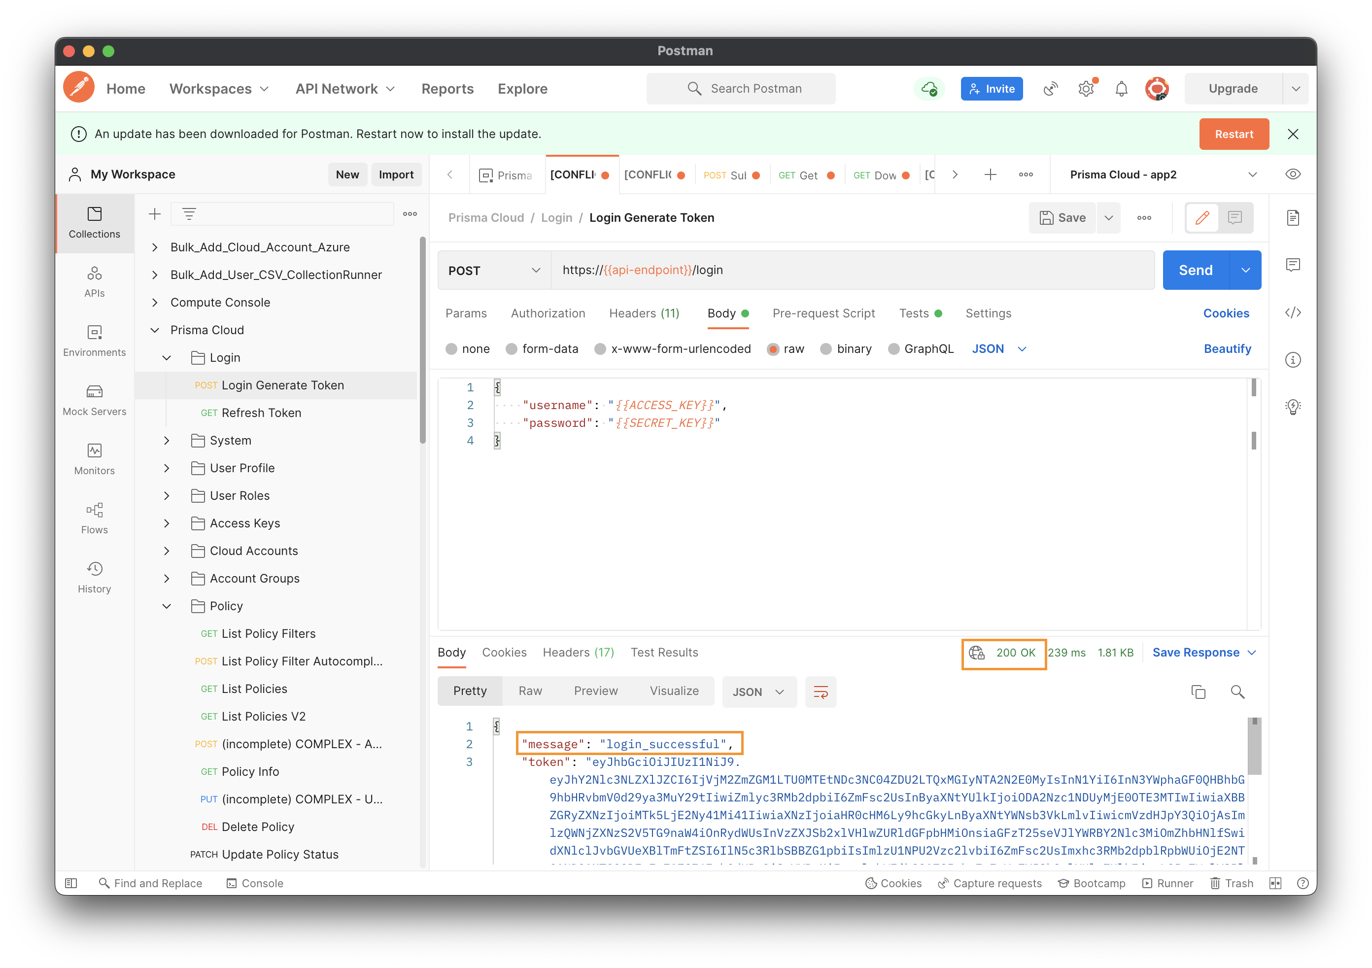Click the Beautify link
Image resolution: width=1372 pixels, height=968 pixels.
tap(1228, 349)
